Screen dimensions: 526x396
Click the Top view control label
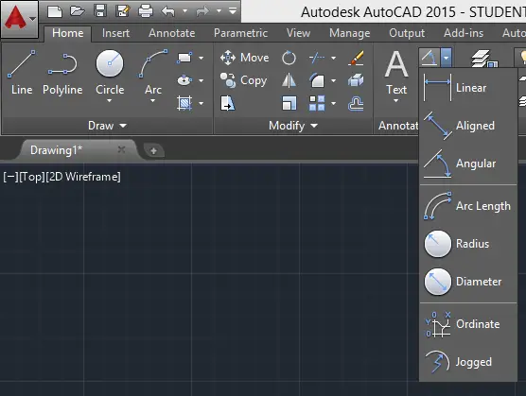tap(32, 177)
